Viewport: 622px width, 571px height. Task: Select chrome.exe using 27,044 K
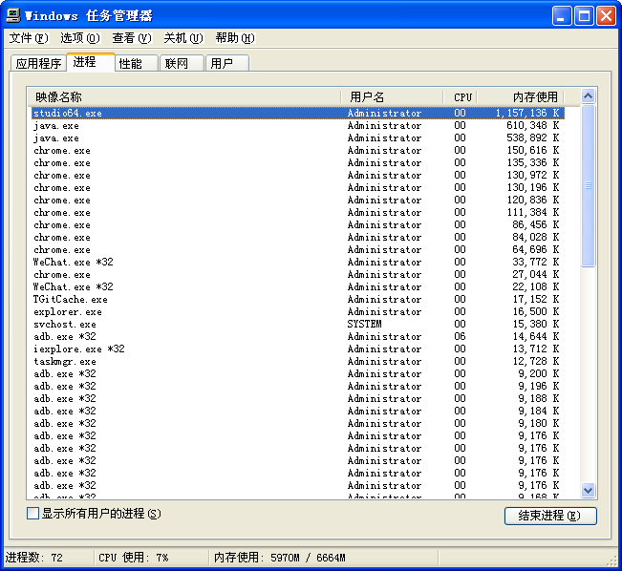pos(298,274)
